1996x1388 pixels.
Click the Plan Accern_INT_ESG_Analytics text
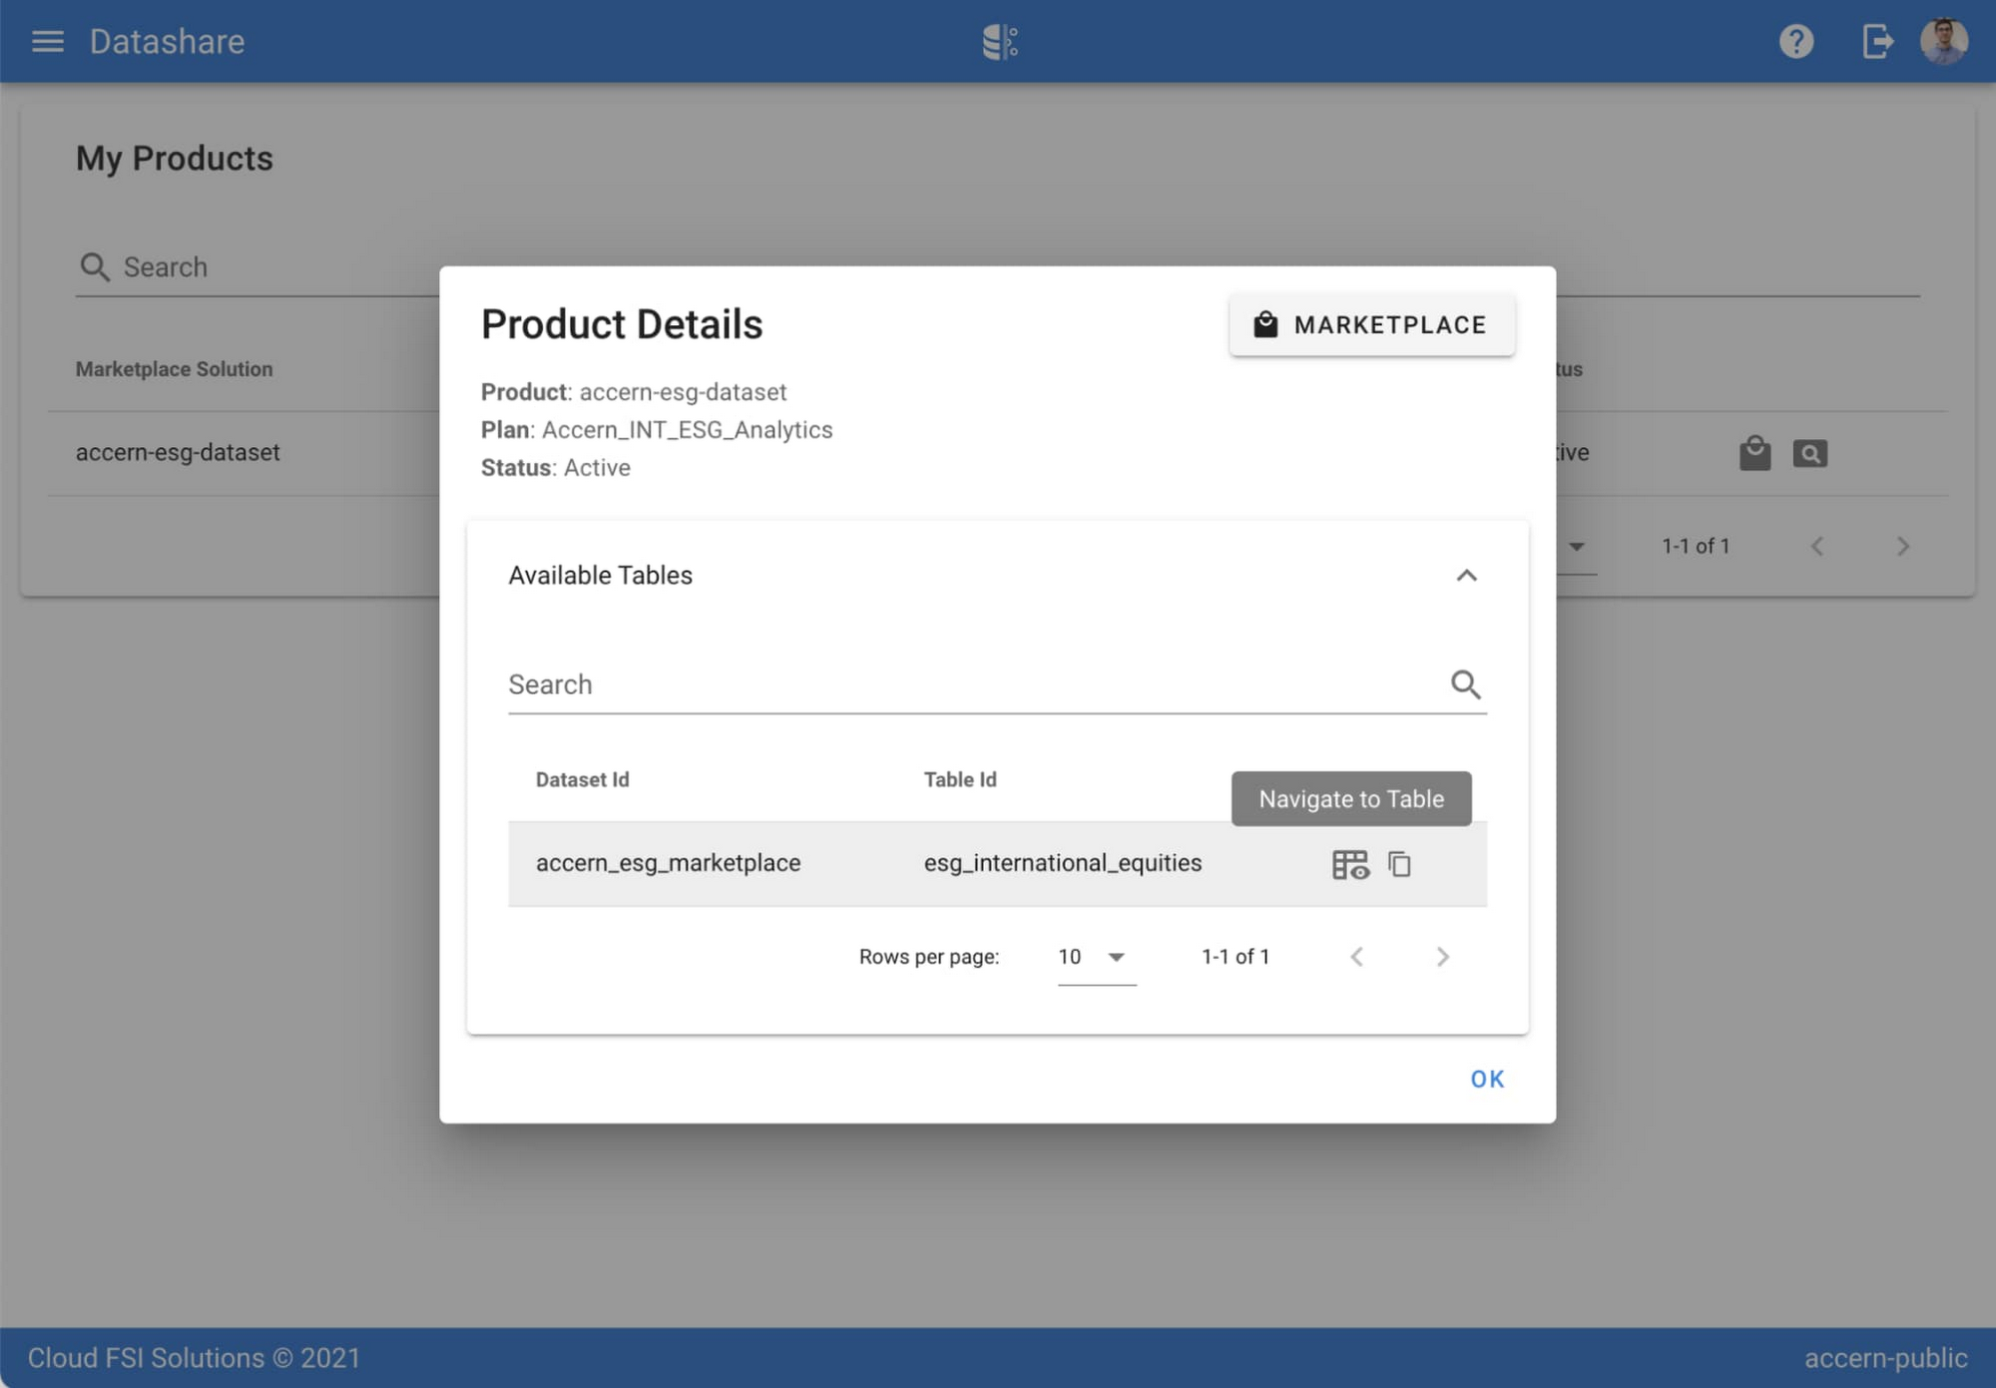tap(656, 430)
